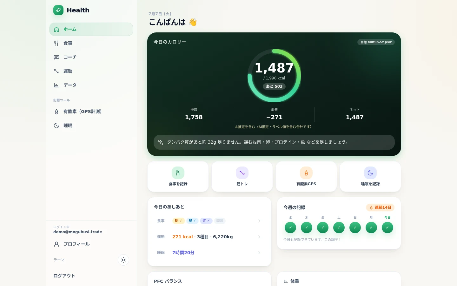457x286 pixels.
Task: Click the 摂取 1,758 value
Action: click(x=194, y=117)
